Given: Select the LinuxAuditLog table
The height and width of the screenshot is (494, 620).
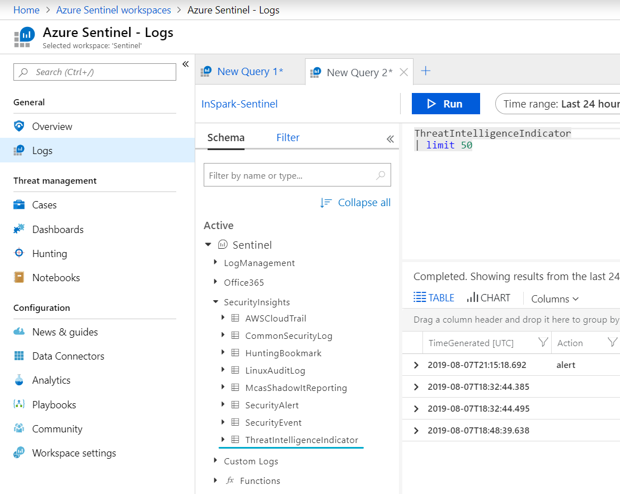Looking at the screenshot, I should point(275,371).
